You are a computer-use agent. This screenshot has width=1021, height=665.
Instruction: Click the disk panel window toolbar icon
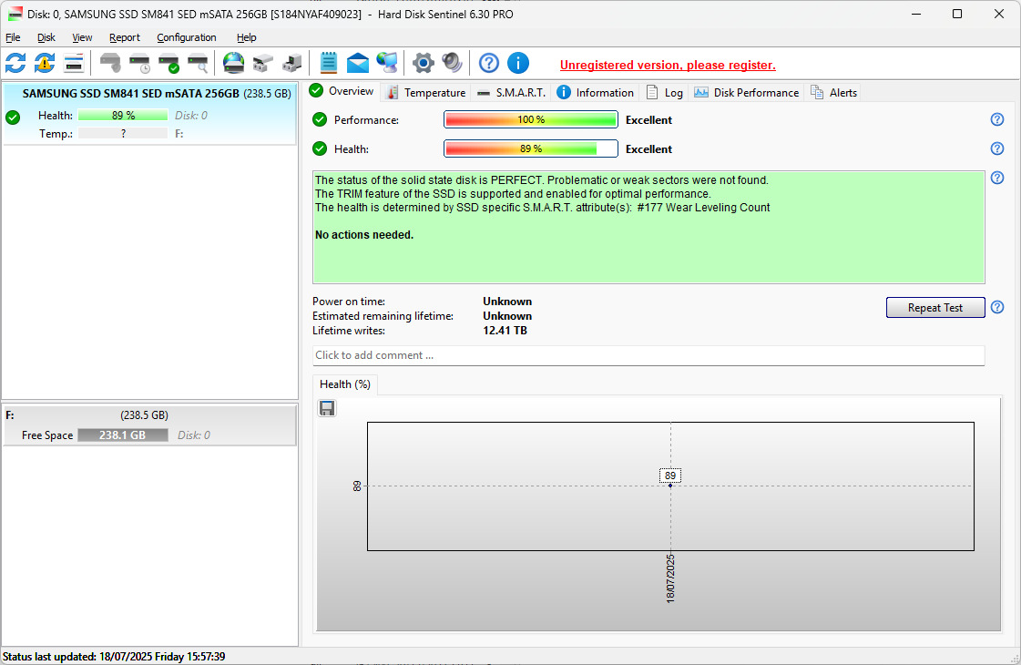[74, 63]
